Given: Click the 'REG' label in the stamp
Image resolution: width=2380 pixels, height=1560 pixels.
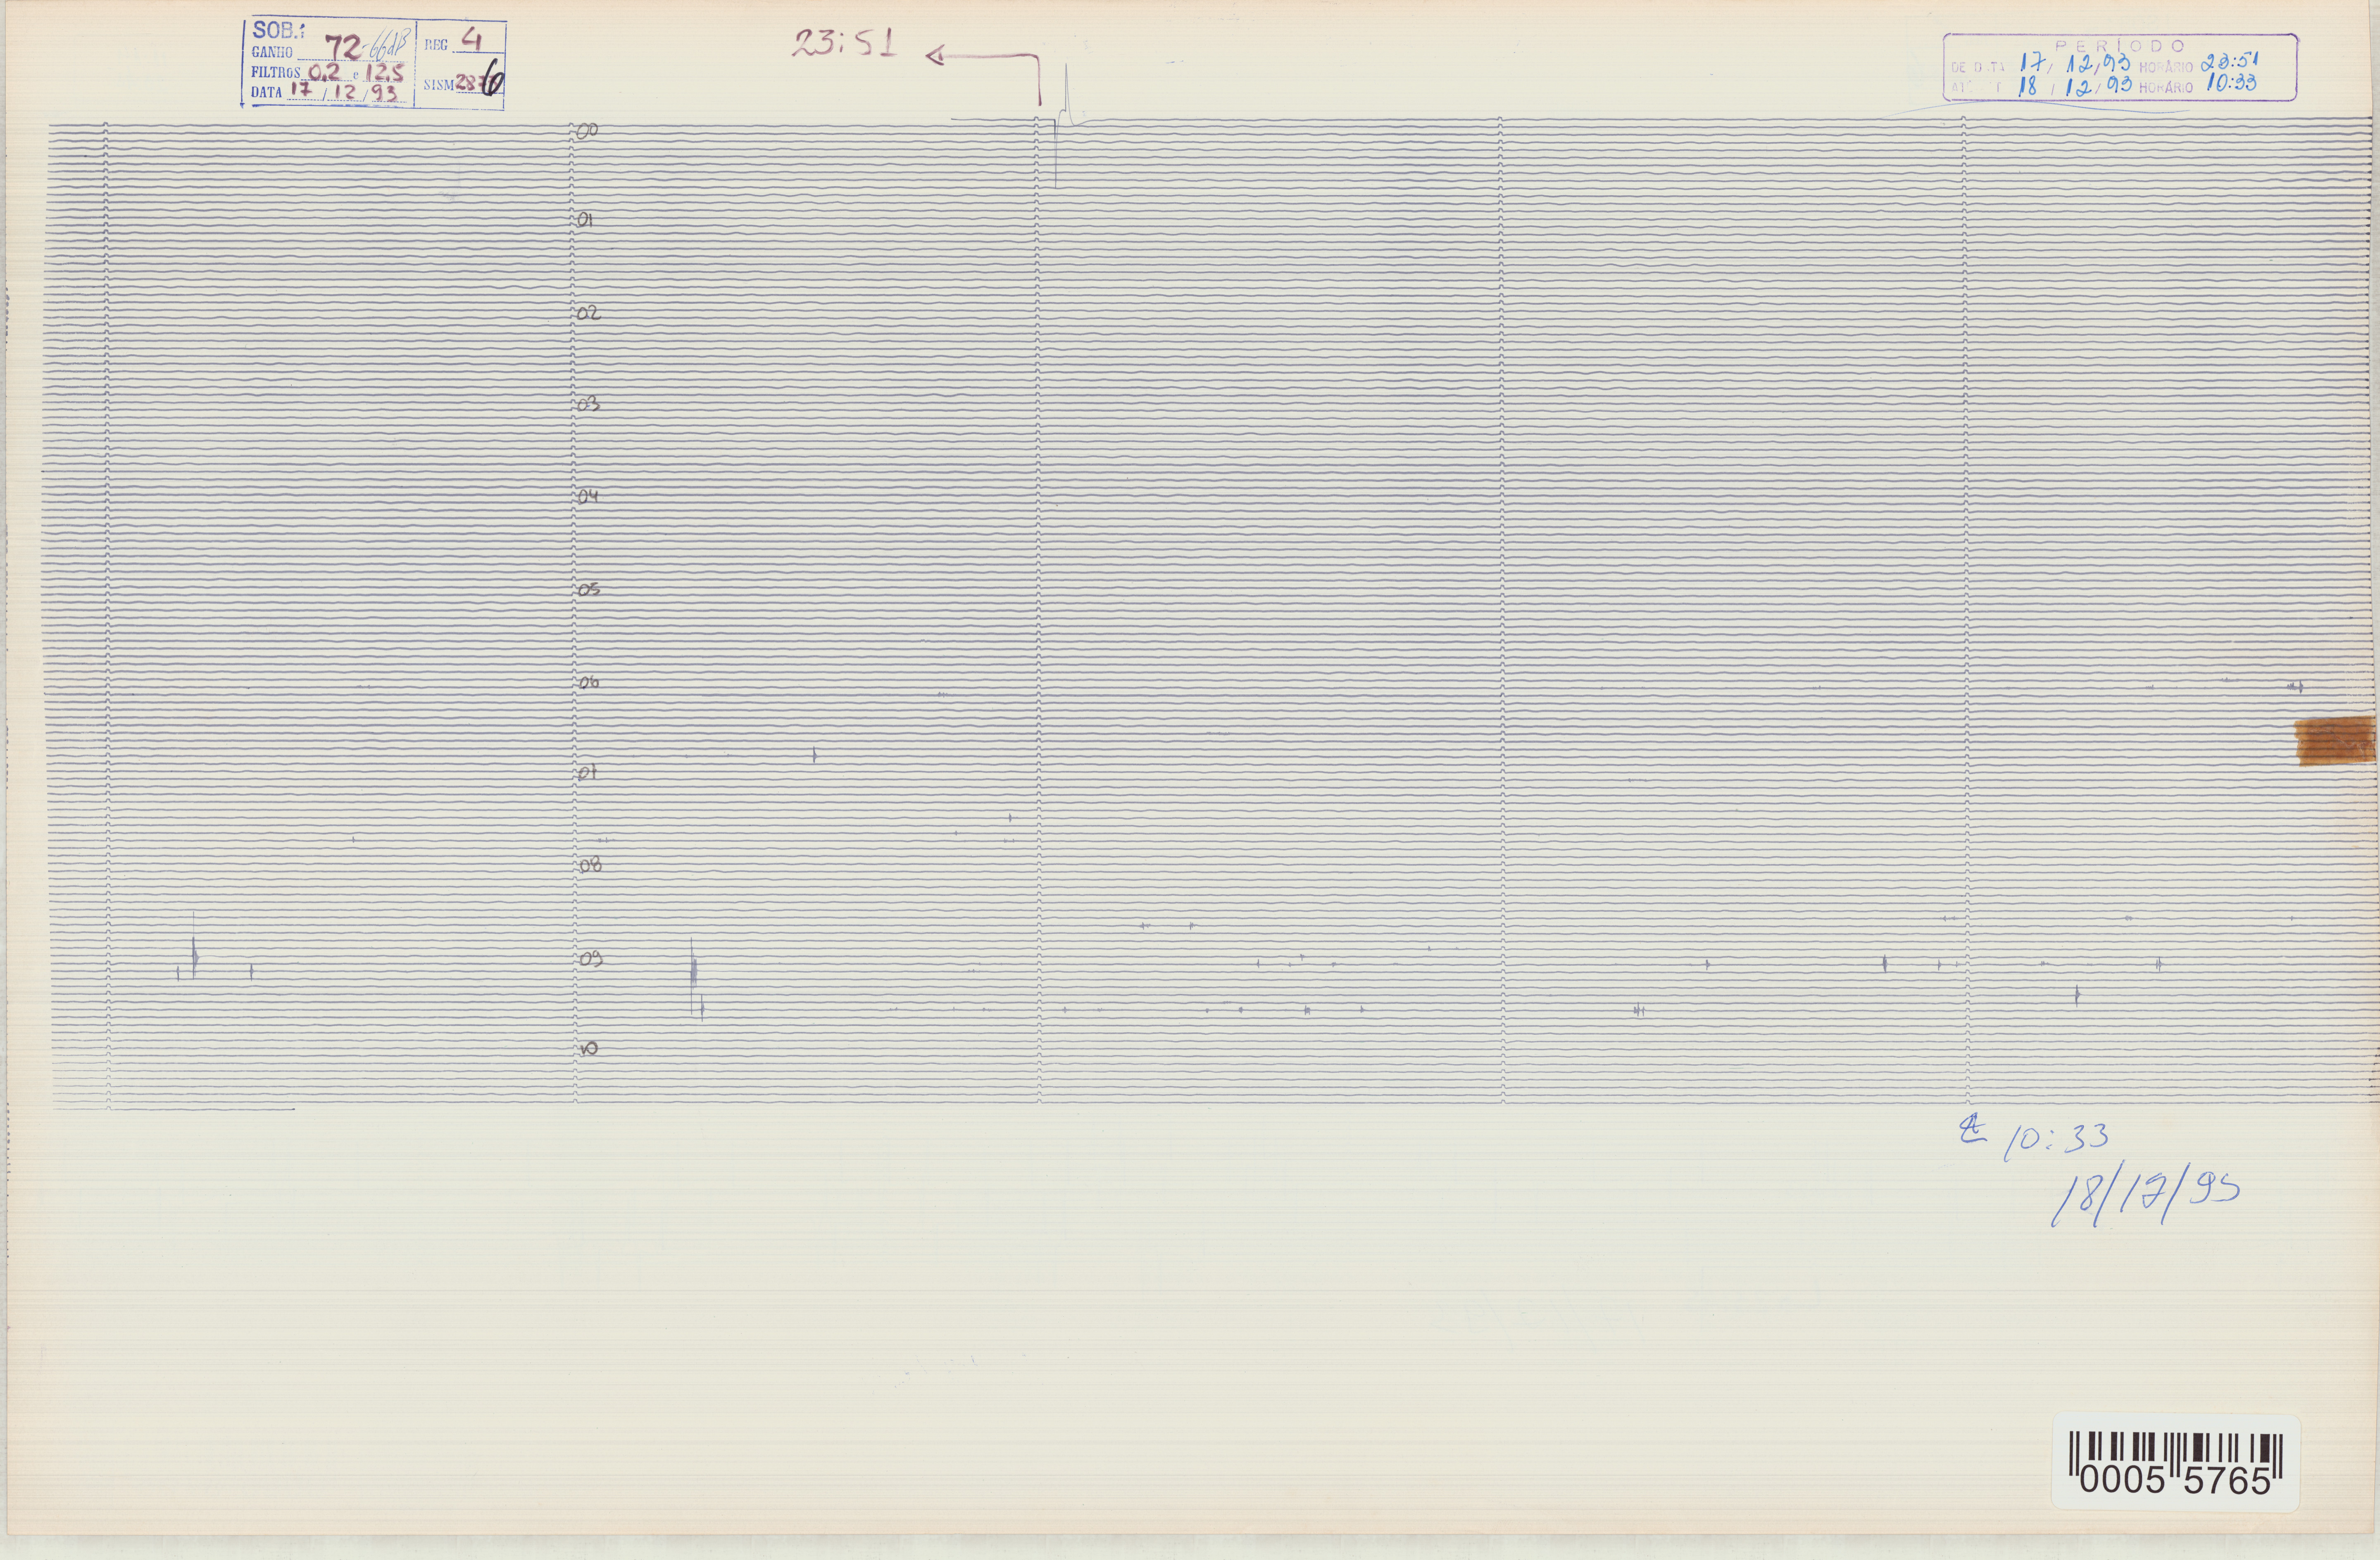Looking at the screenshot, I should pos(436,45).
